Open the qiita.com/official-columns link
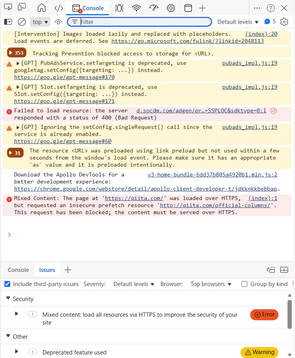This screenshot has width=295, height=358. click(x=215, y=206)
